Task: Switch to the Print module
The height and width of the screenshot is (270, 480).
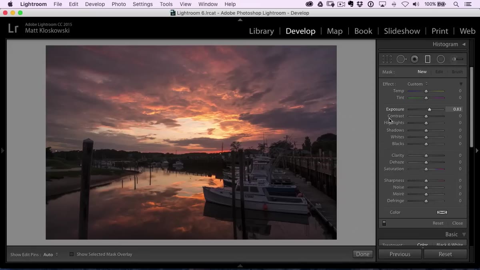Action: pyautogui.click(x=440, y=31)
